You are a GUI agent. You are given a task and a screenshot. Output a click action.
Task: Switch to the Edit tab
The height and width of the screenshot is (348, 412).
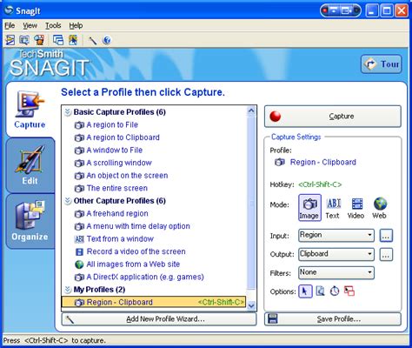pyautogui.click(x=30, y=165)
